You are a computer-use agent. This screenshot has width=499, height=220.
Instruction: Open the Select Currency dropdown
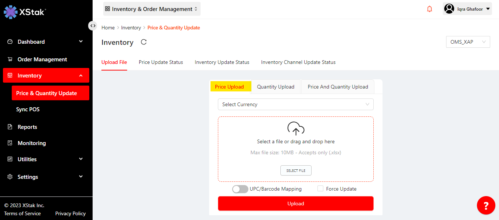tap(295, 104)
